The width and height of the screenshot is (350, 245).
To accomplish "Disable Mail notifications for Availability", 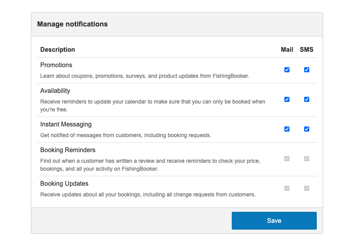I will tap(287, 99).
